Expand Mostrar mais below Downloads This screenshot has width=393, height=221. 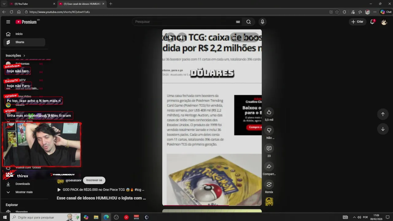pyautogui.click(x=24, y=192)
